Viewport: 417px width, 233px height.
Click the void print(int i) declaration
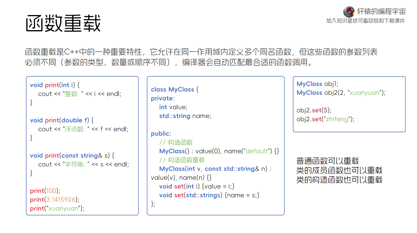[x=54, y=85]
